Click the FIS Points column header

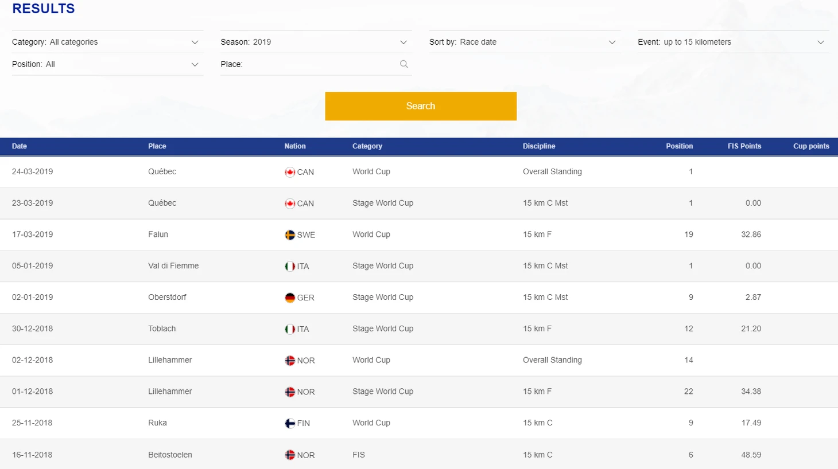click(744, 146)
